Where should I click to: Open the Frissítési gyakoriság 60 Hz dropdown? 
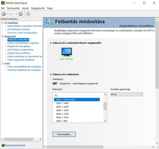(127, 94)
